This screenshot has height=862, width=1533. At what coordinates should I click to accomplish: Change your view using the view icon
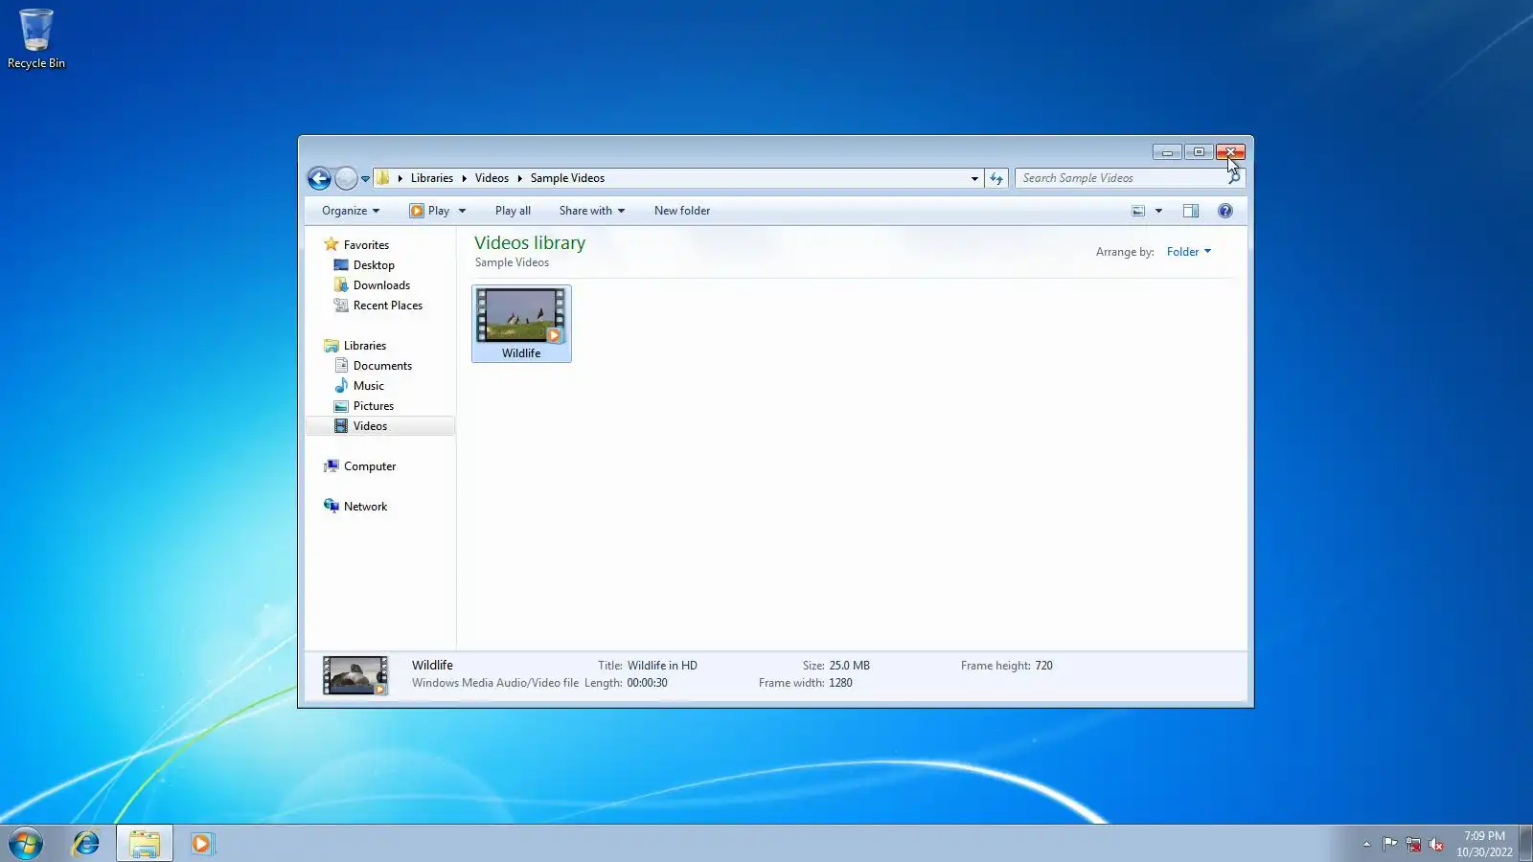pyautogui.click(x=1138, y=211)
